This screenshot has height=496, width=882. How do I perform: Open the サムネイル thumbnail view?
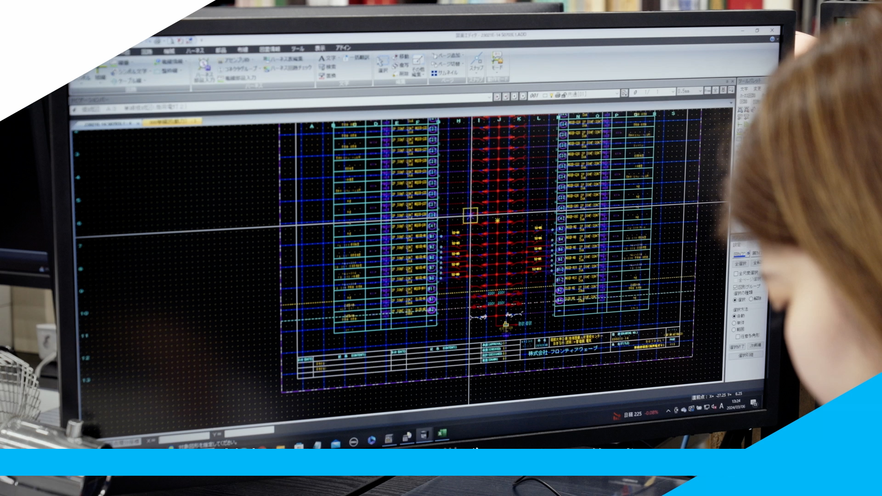[444, 73]
